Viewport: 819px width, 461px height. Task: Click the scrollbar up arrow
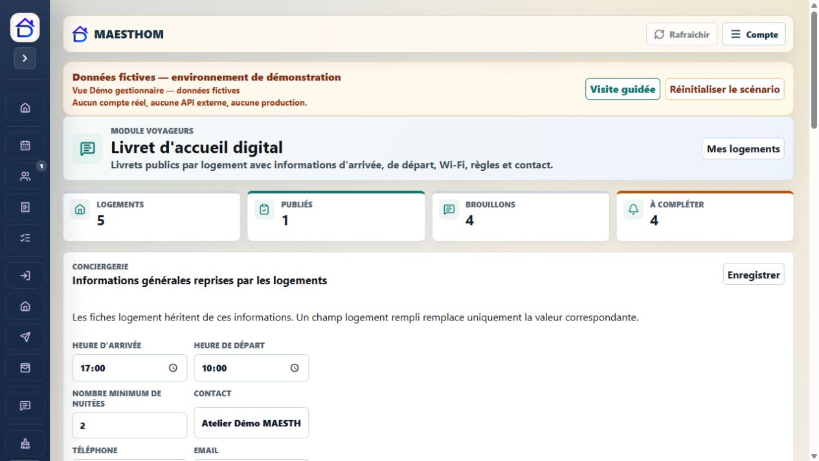click(x=814, y=5)
